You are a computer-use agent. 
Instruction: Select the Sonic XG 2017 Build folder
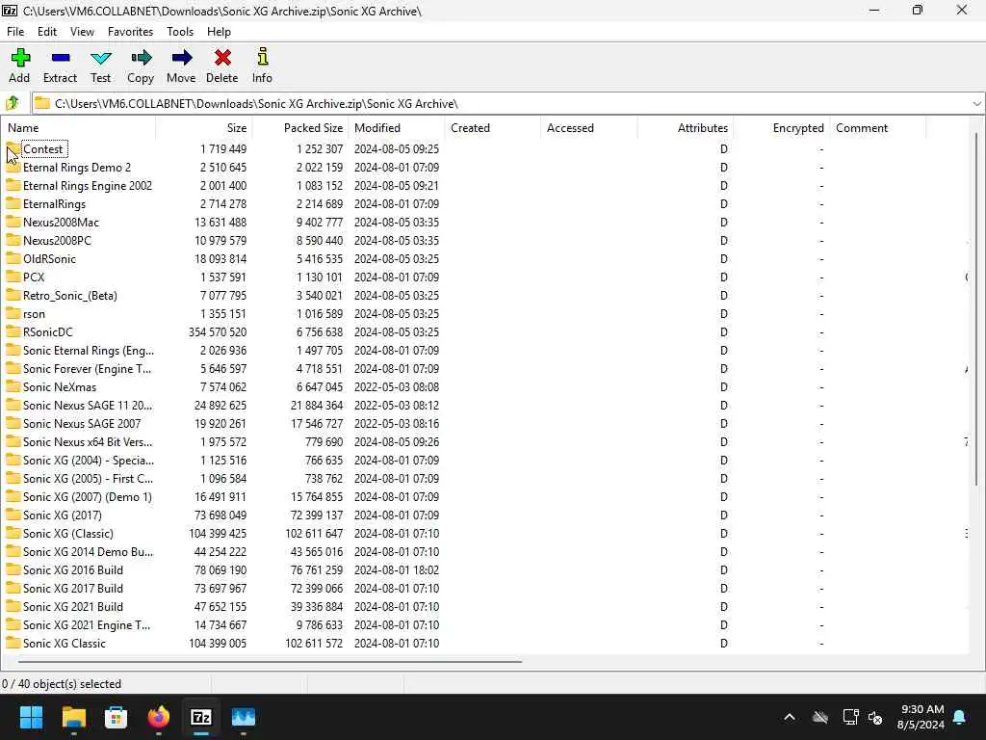click(x=73, y=589)
